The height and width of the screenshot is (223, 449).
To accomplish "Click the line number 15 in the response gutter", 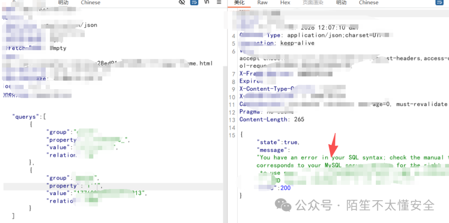I will pos(232,135).
